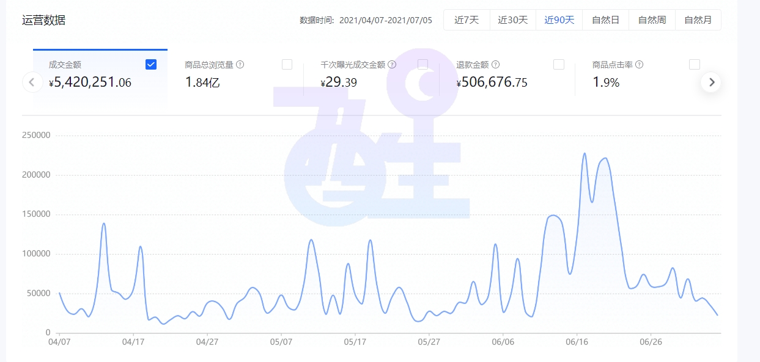Image resolution: width=760 pixels, height=362 pixels.
Task: Uncheck the 成交金额 checkbox
Action: (x=150, y=64)
